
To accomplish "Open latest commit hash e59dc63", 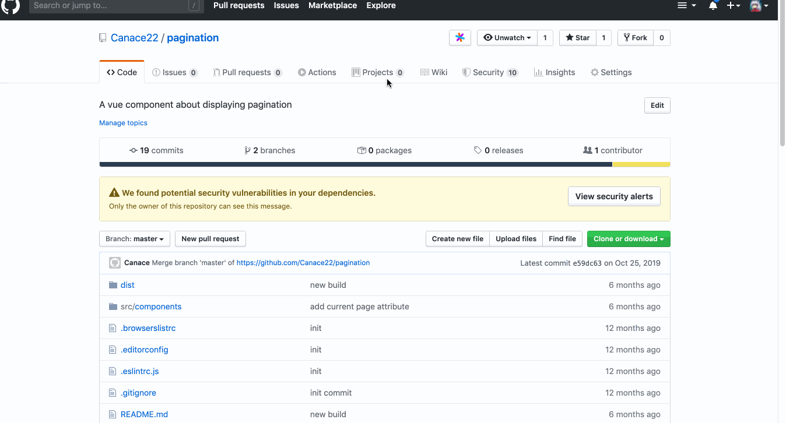I will click(x=587, y=263).
